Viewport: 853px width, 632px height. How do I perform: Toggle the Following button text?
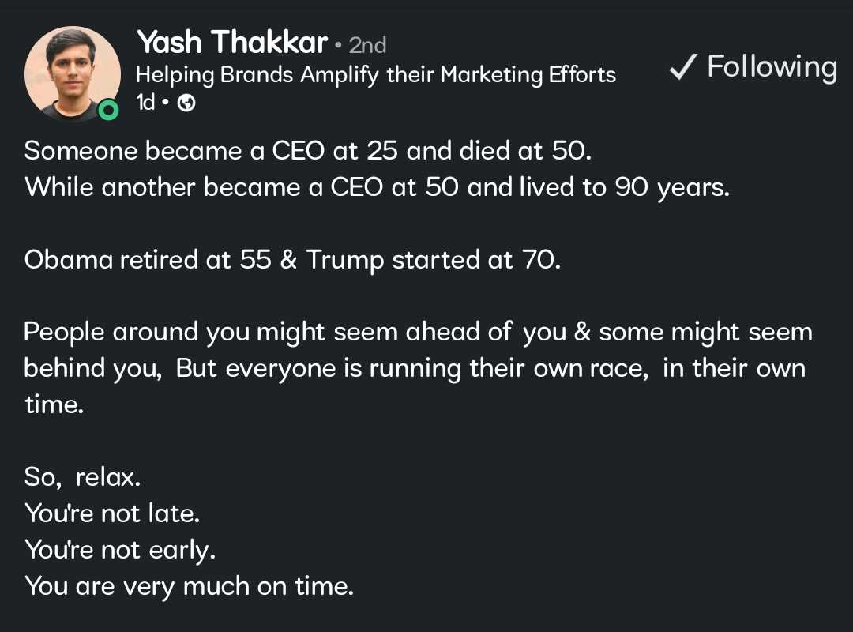772,67
